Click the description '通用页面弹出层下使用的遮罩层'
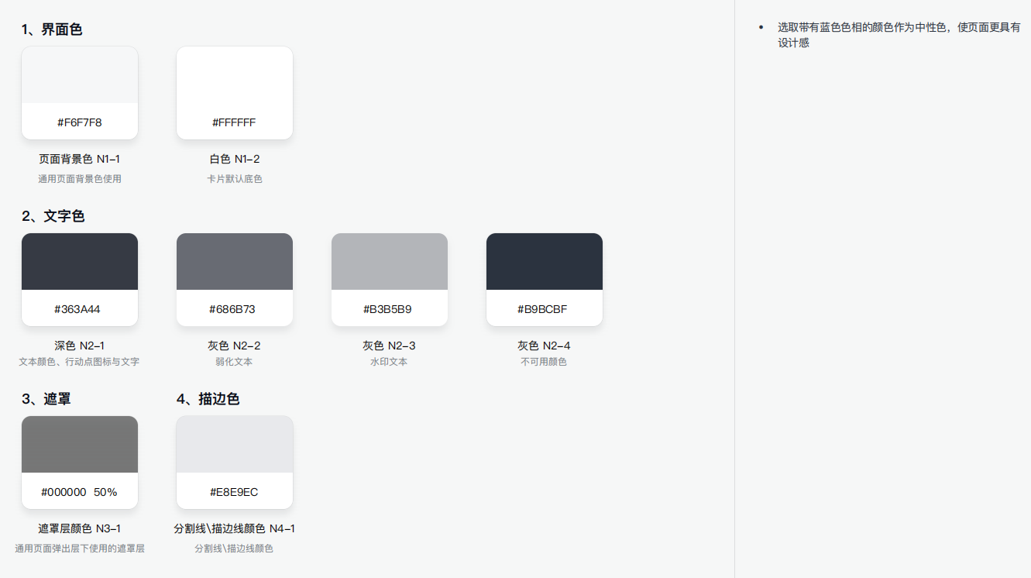 pos(80,549)
